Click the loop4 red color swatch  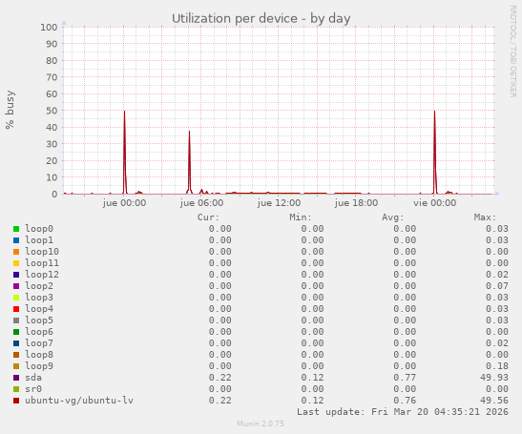coord(16,309)
